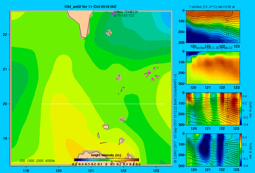255x173 pixels.
Task: Click the "s section" lat=20 title
Action: point(213,48)
